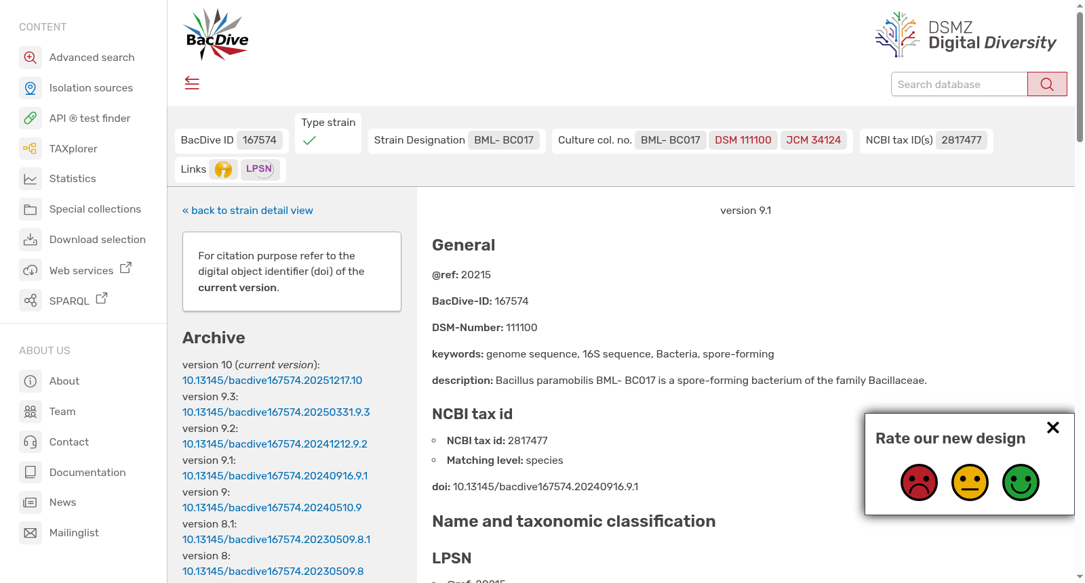Click the 'version 9.1' heading text
1085x583 pixels.
pyautogui.click(x=745, y=211)
